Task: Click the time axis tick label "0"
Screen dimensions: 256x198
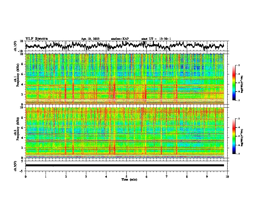Action: [x=26, y=177]
